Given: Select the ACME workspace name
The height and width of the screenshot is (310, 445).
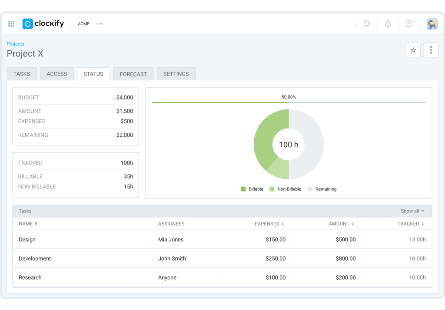Looking at the screenshot, I should pos(83,23).
